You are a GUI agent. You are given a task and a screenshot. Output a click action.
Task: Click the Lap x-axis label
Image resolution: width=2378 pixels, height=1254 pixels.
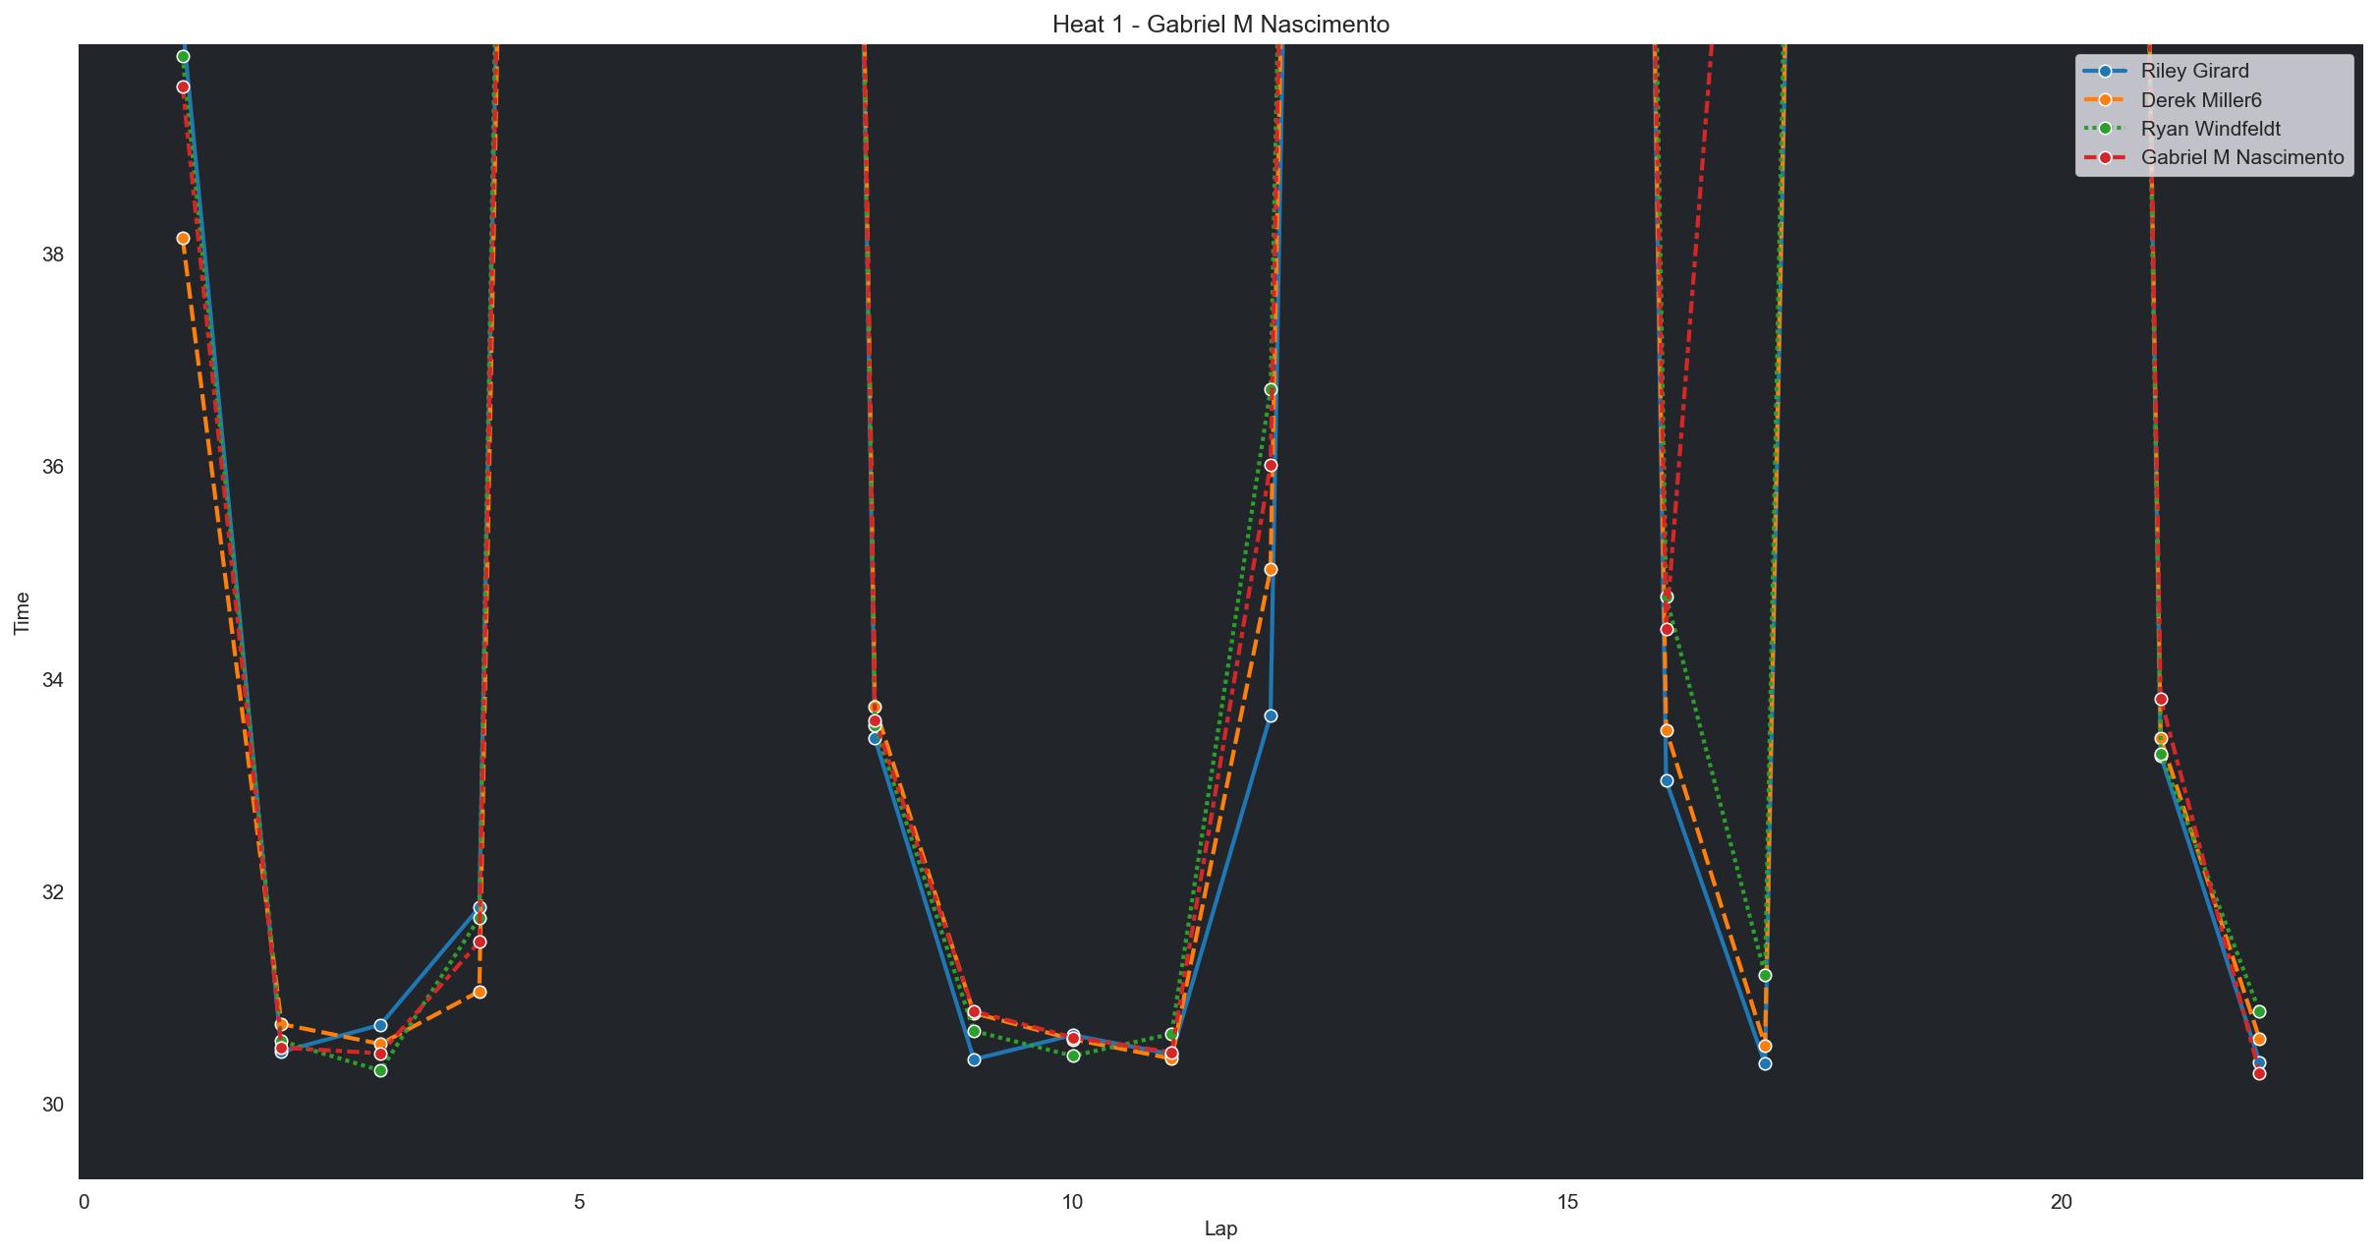click(x=1220, y=1228)
